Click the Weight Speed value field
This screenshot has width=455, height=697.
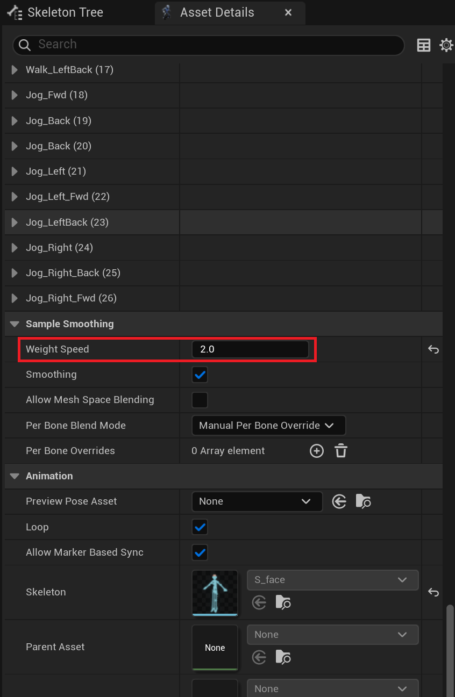point(250,350)
